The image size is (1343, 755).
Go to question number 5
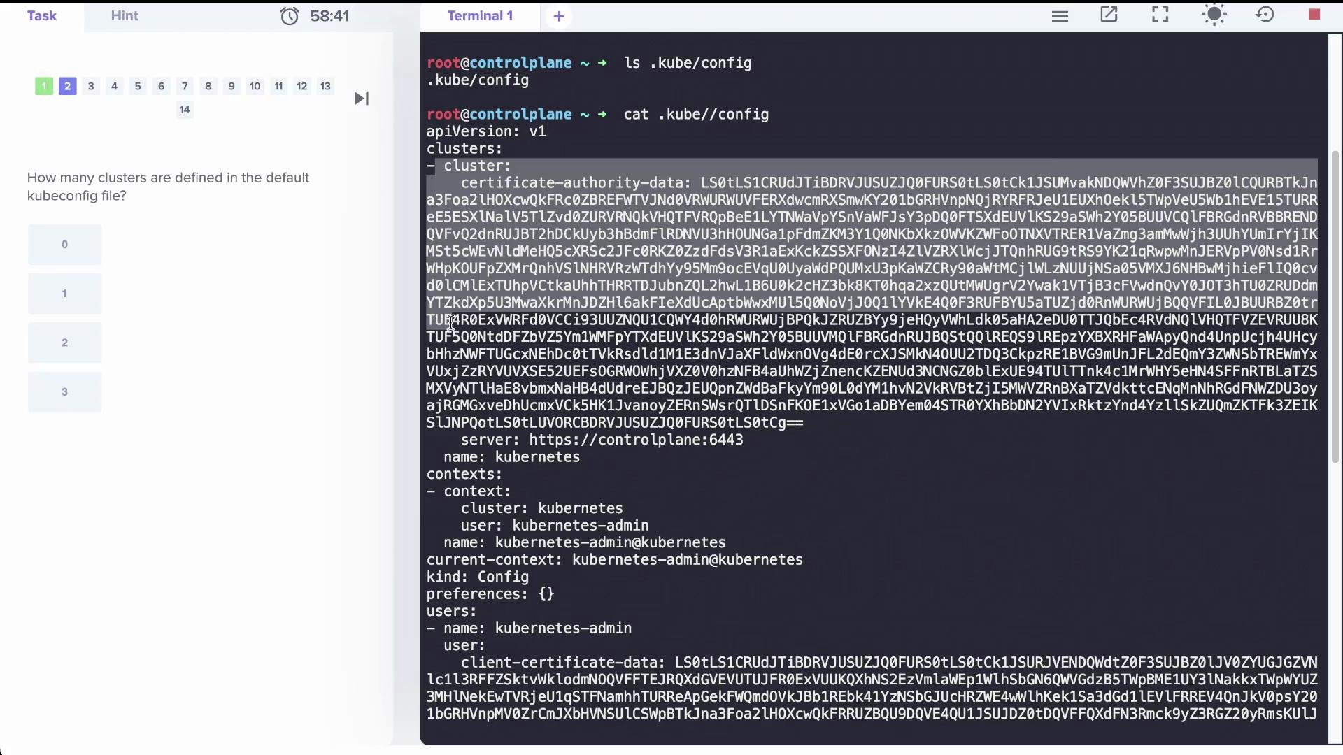pyautogui.click(x=138, y=87)
